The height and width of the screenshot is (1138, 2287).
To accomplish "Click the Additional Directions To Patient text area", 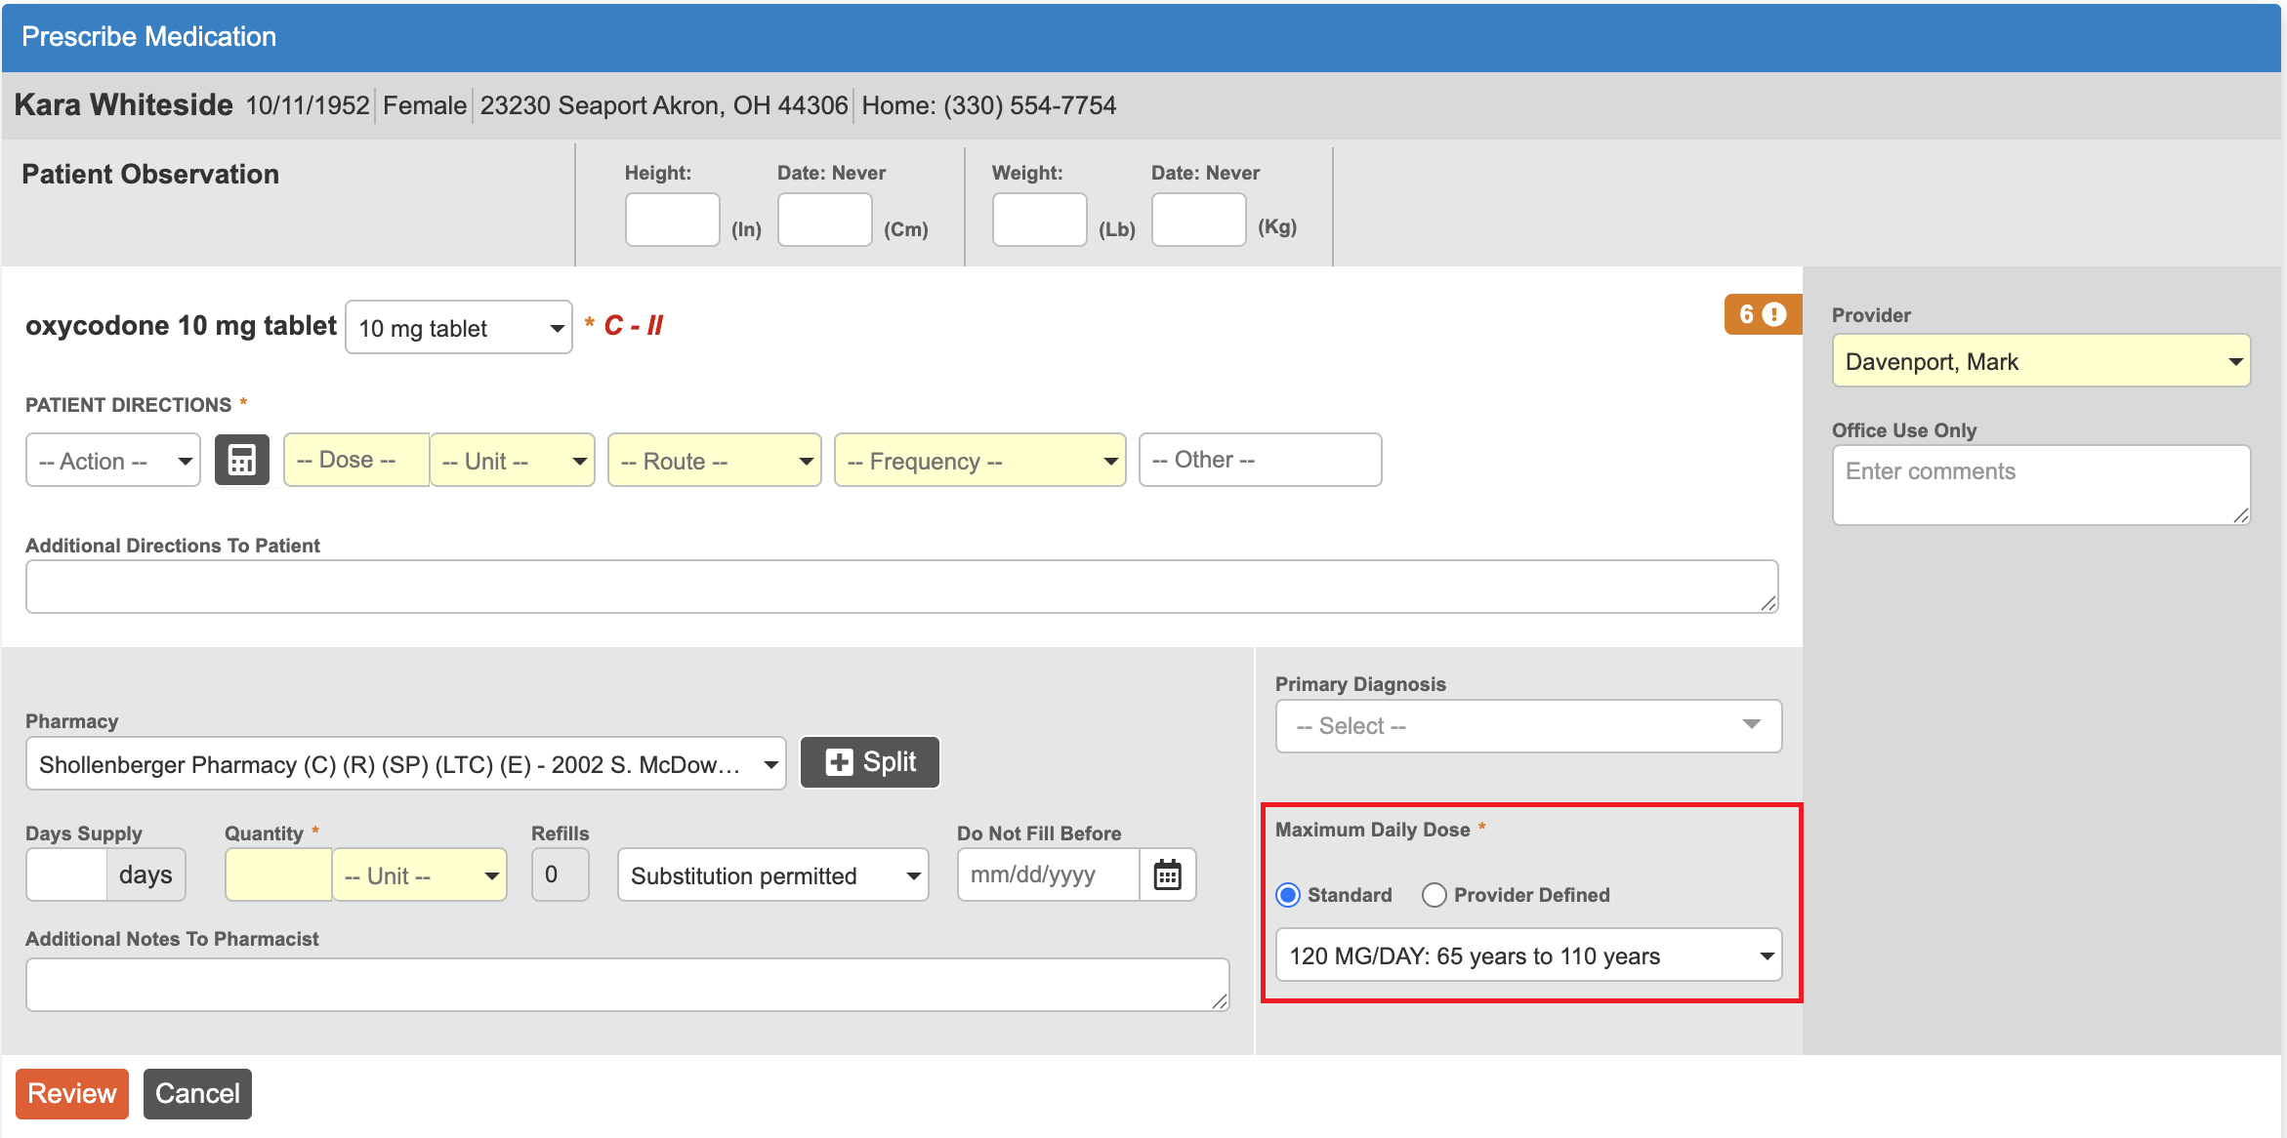I will point(902,587).
